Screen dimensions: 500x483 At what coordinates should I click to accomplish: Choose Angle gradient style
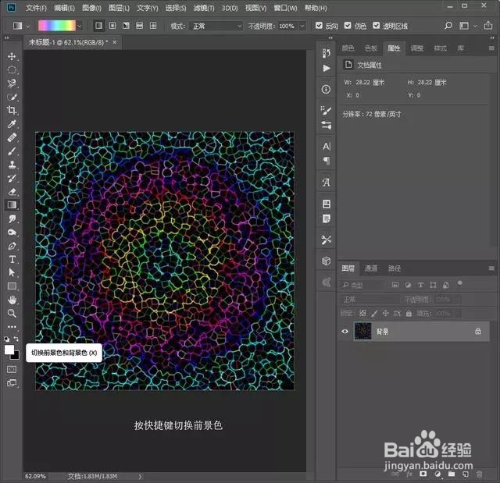click(x=126, y=26)
